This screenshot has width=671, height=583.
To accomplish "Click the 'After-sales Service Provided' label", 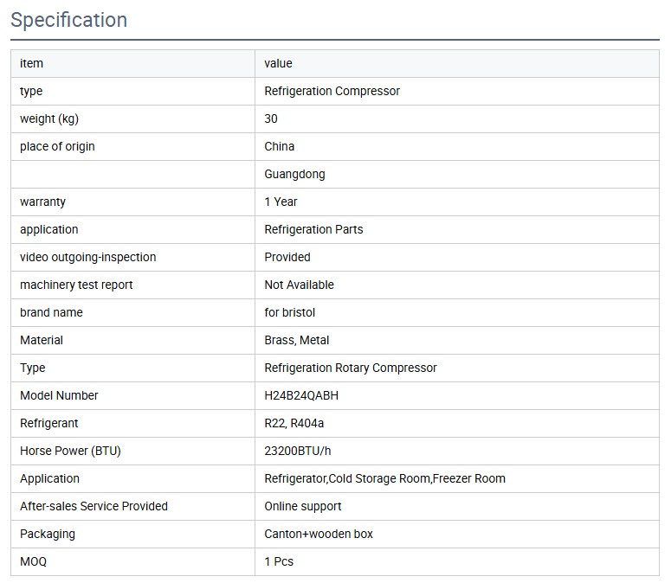I will 94,506.
